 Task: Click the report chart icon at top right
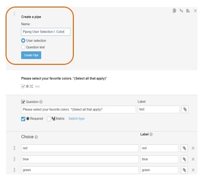188,11
